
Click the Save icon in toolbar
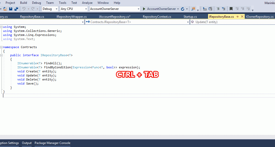point(11,9)
